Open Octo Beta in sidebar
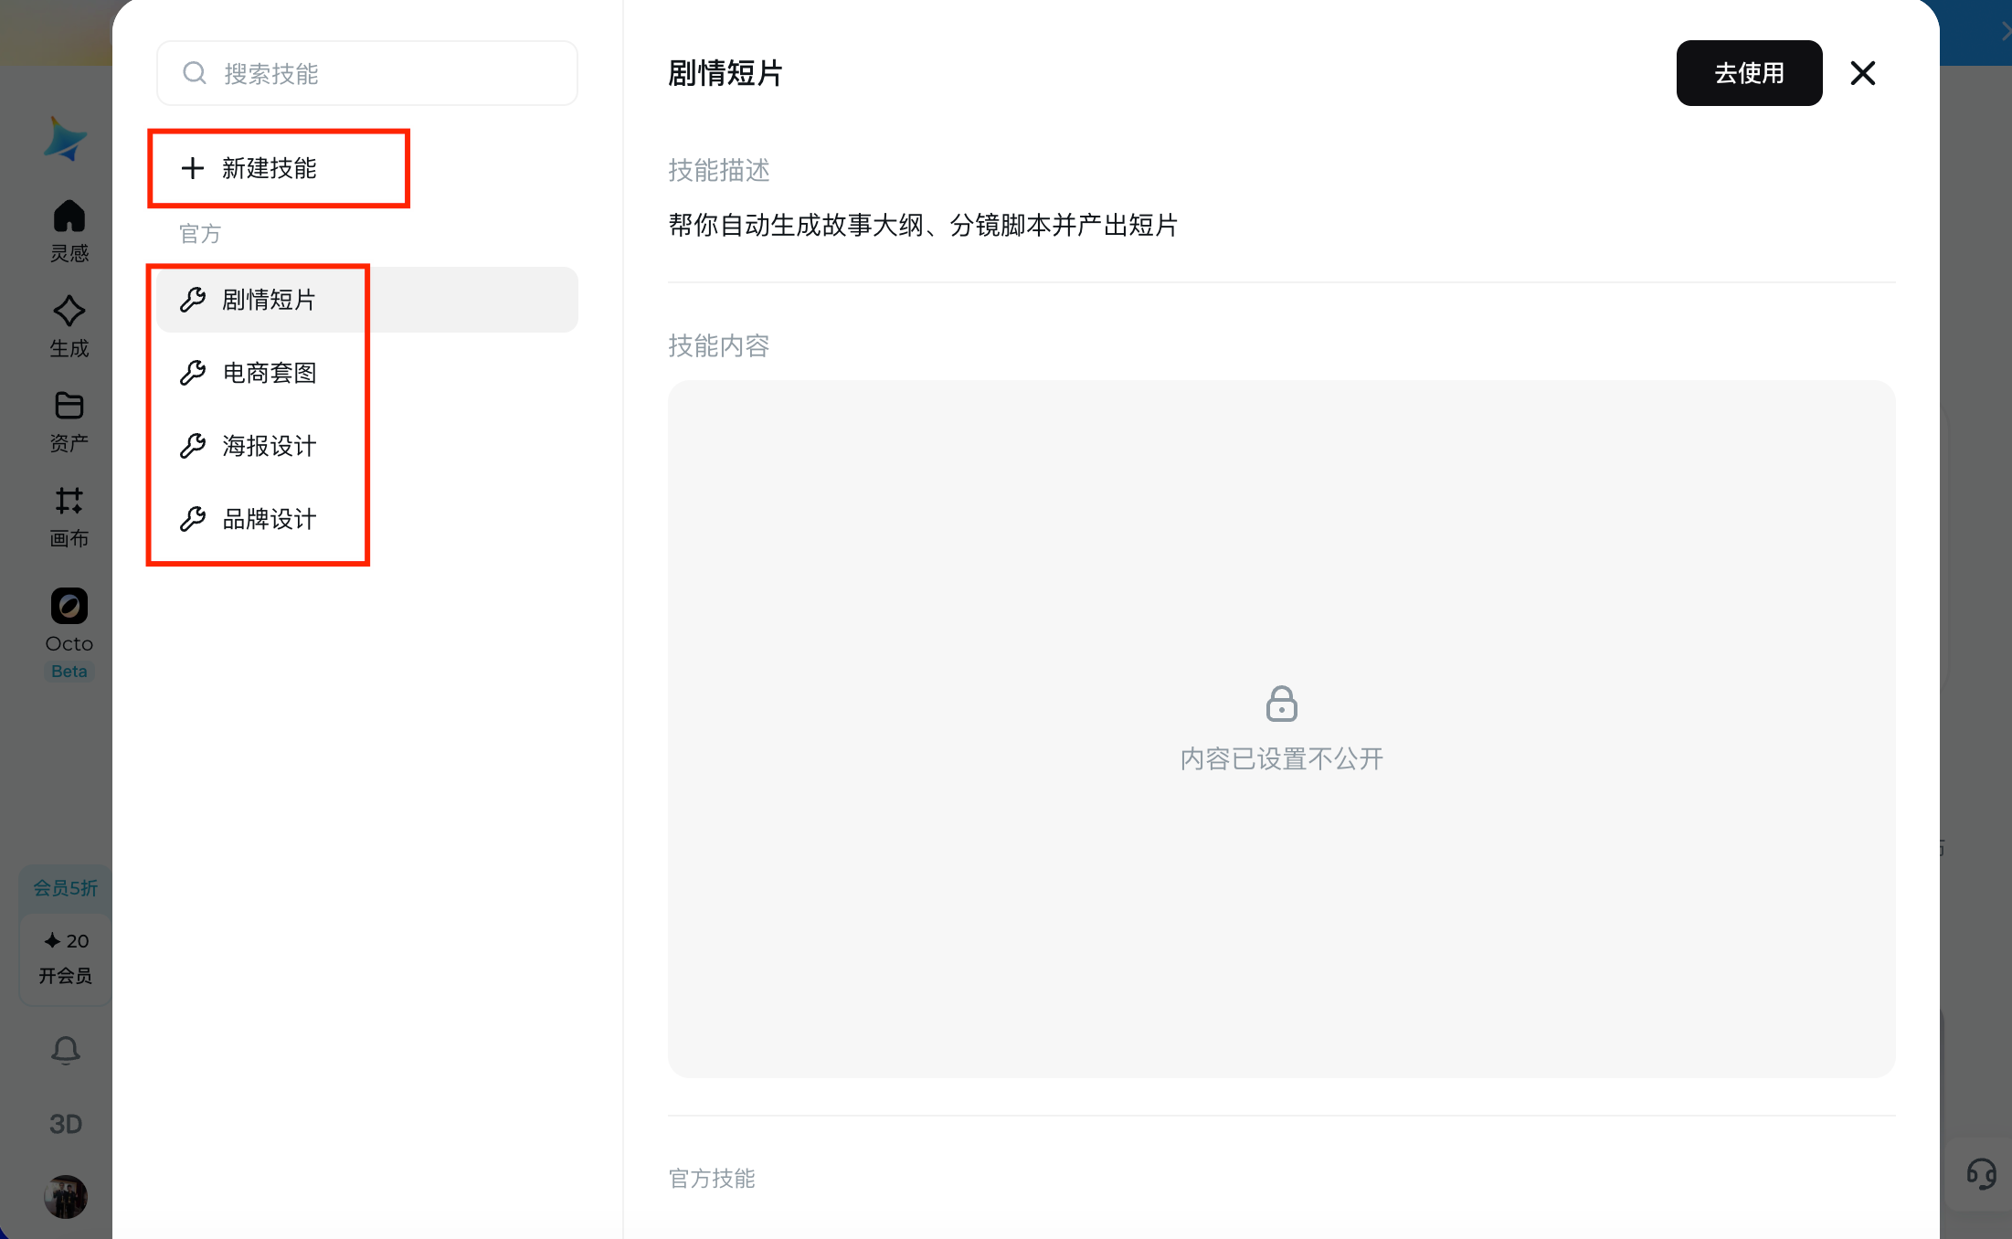2012x1239 pixels. point(69,633)
